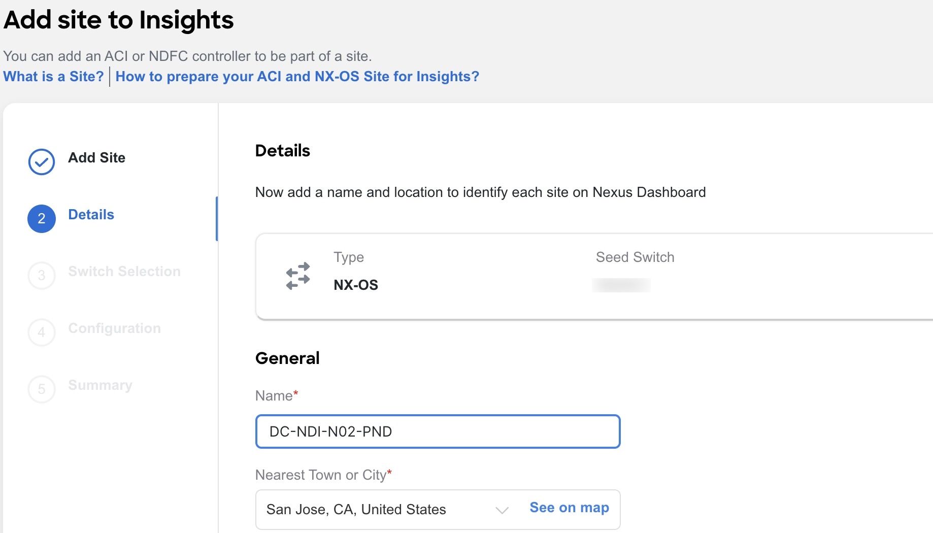This screenshot has width=933, height=533.
Task: Click the step 3 circle icon
Action: click(42, 276)
